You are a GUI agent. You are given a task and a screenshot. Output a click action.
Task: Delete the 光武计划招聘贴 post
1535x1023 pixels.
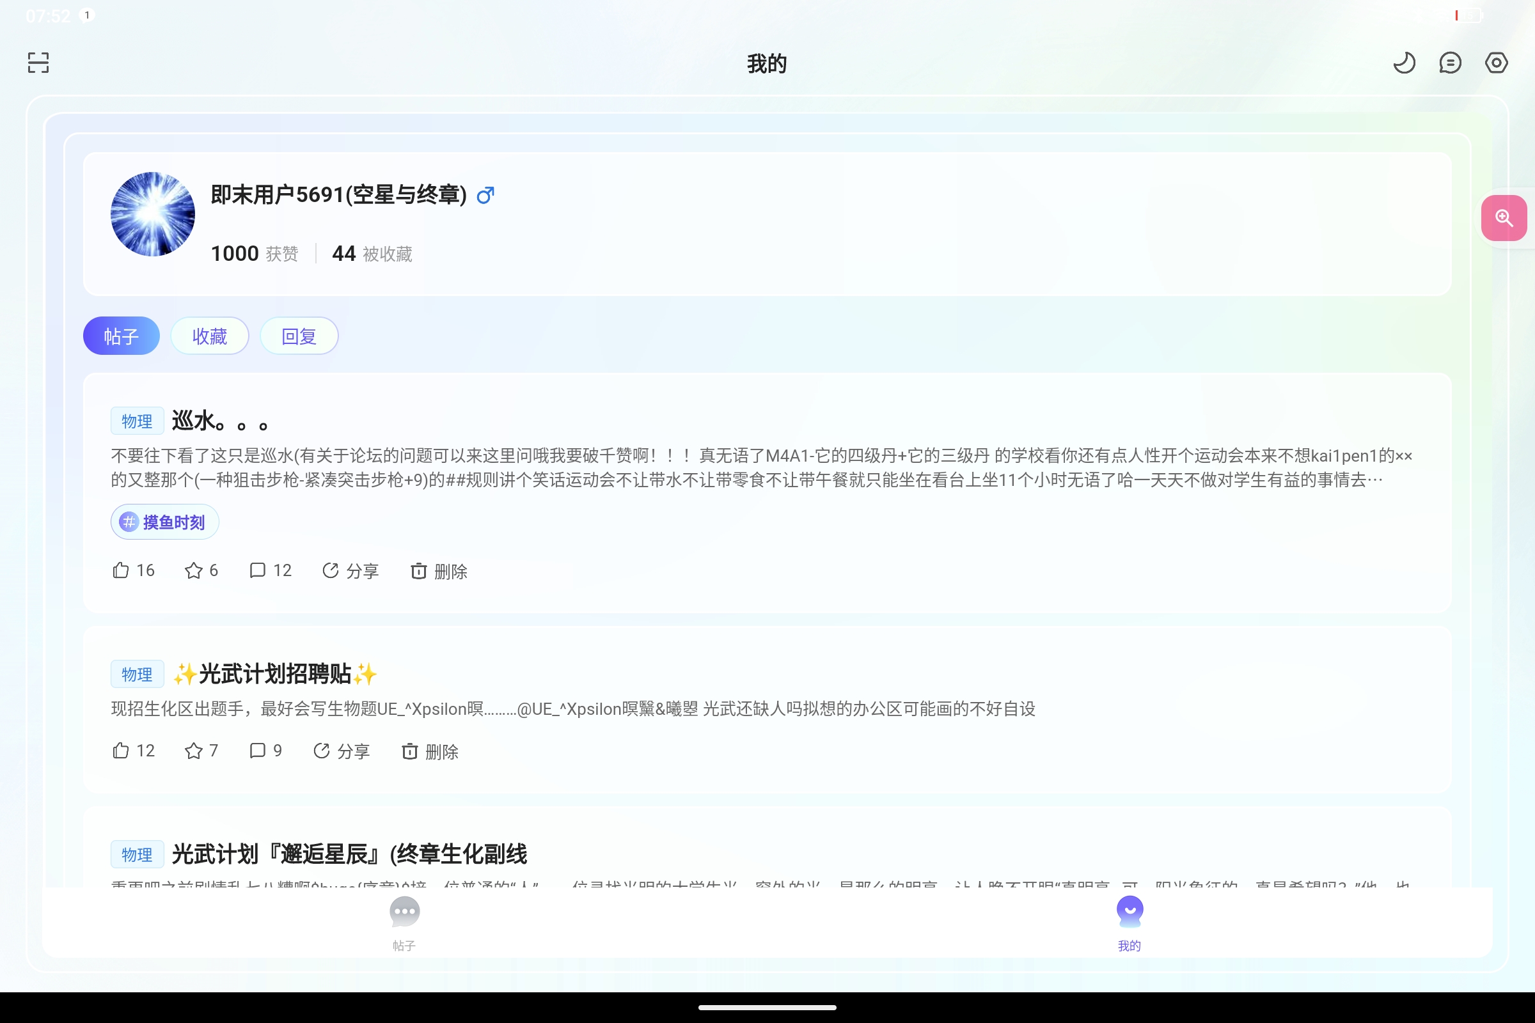[429, 752]
